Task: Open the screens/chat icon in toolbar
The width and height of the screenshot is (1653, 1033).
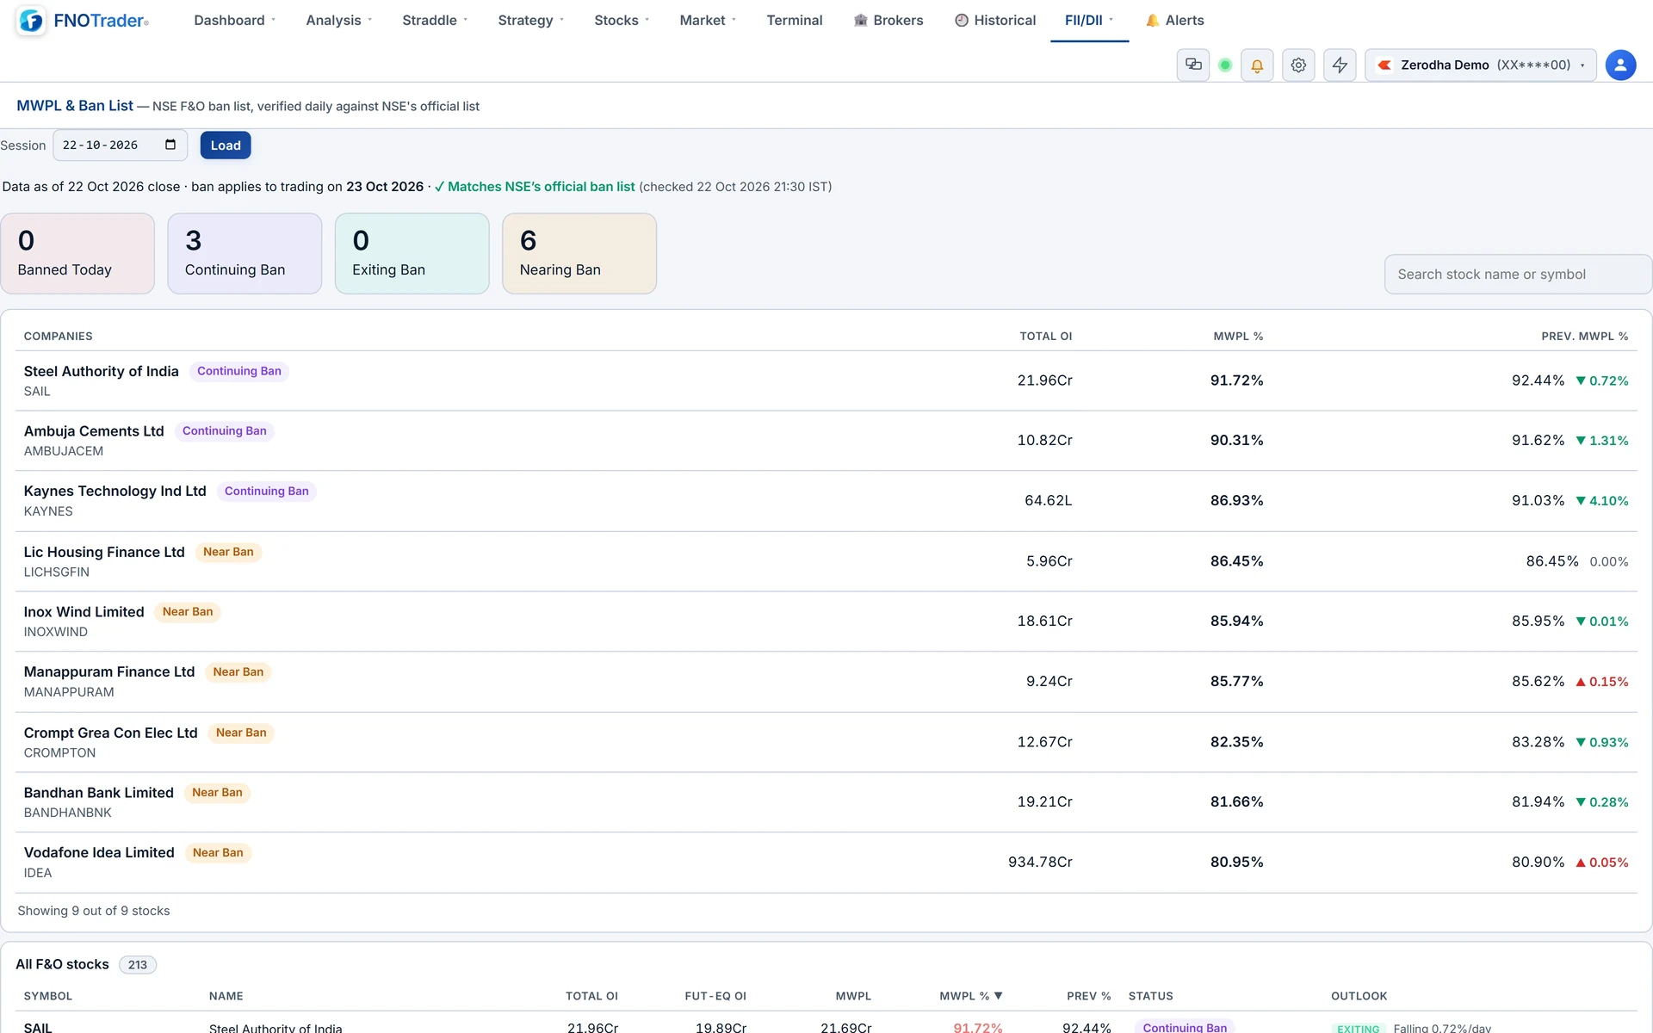Action: point(1193,65)
